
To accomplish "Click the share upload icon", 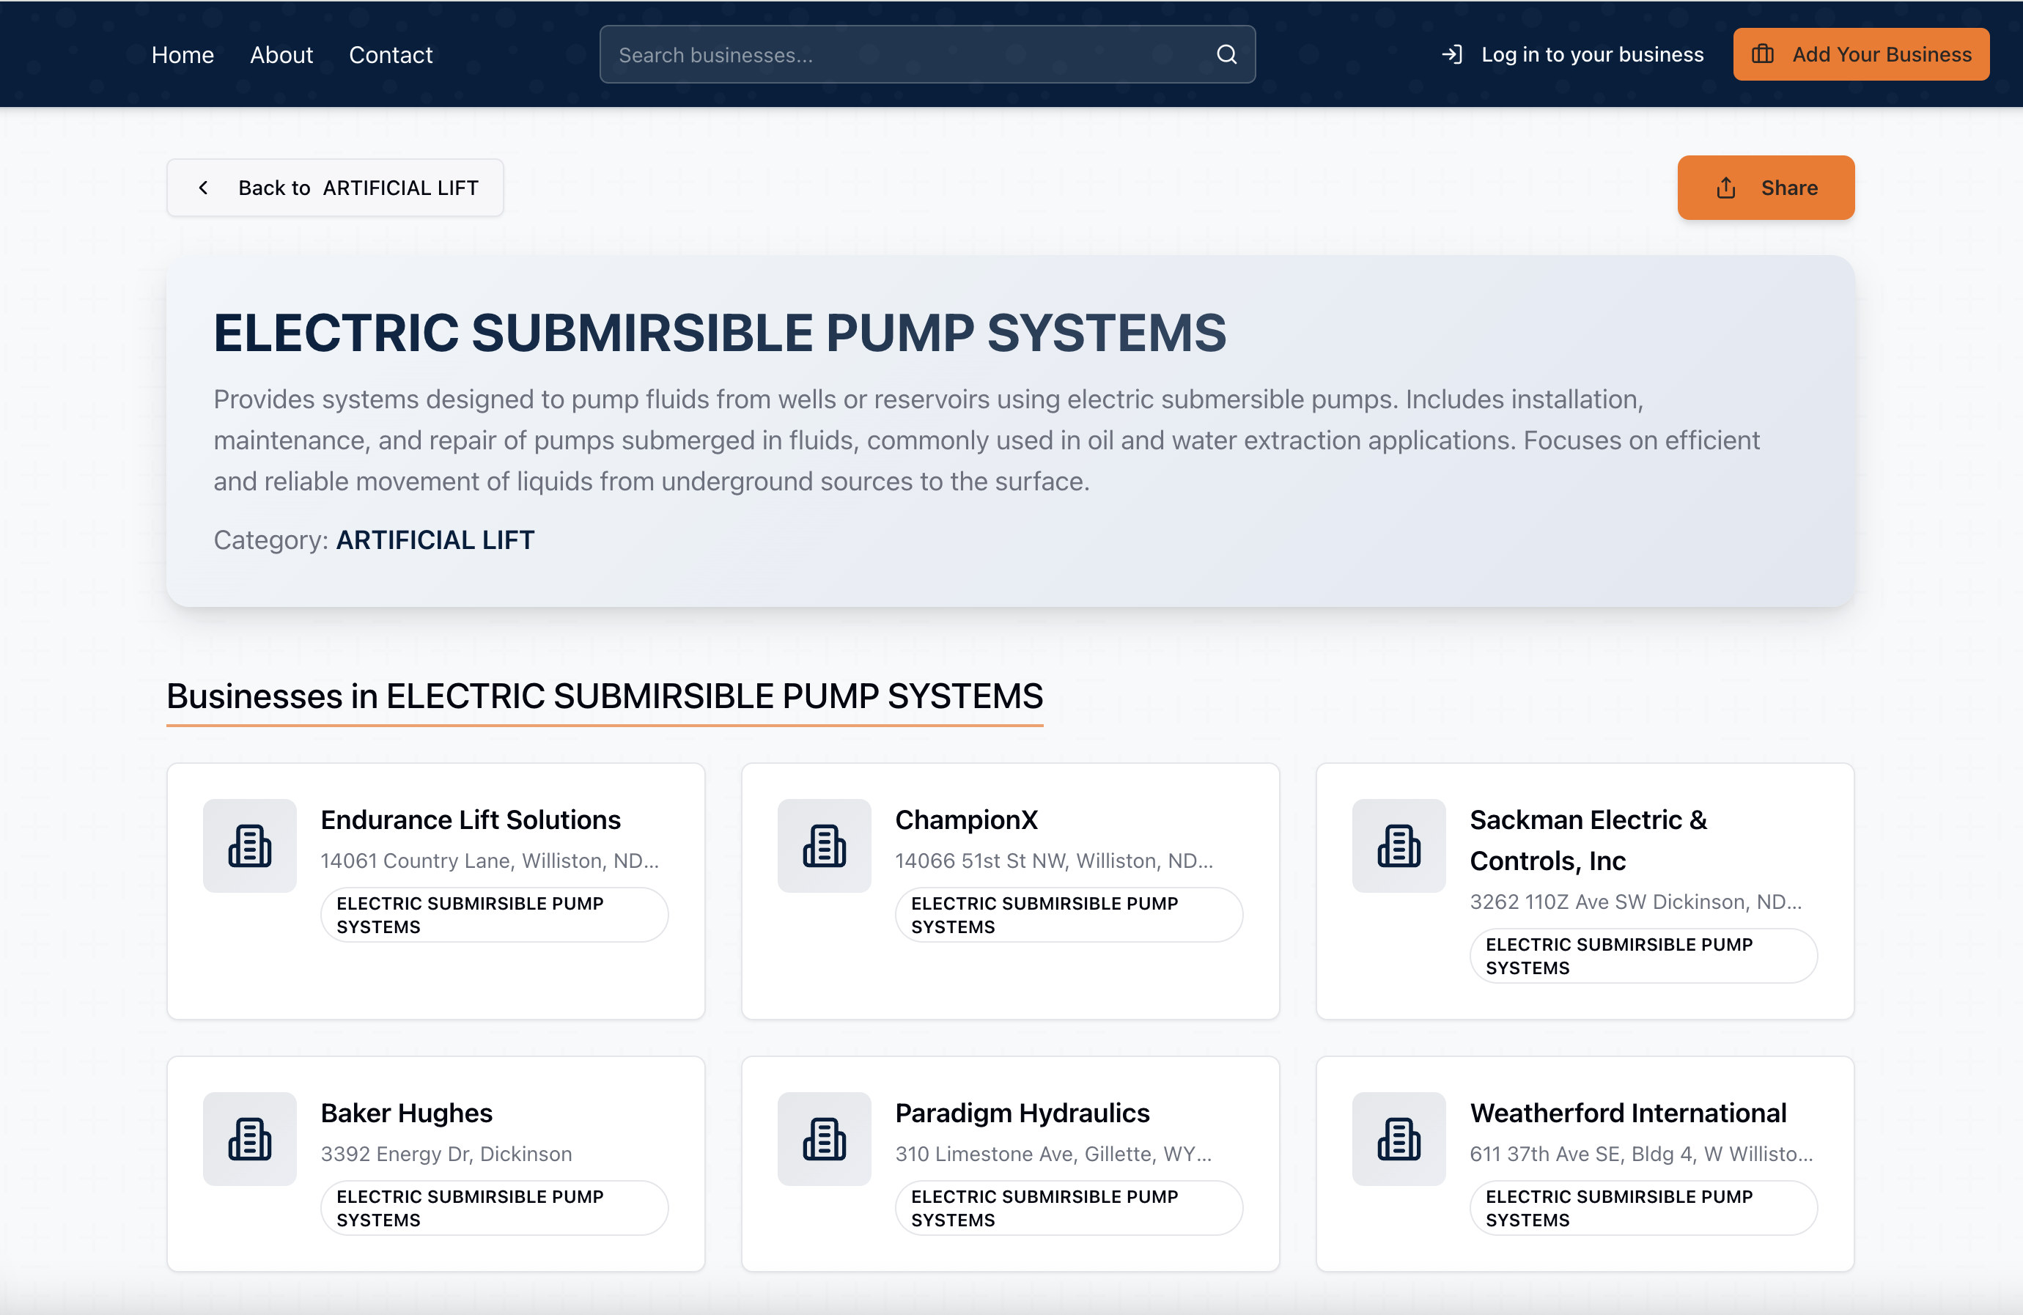I will coord(1725,188).
